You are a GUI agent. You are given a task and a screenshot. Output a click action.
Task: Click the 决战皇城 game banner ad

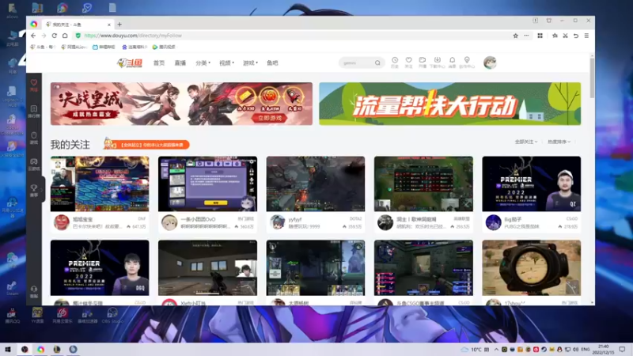(181, 104)
